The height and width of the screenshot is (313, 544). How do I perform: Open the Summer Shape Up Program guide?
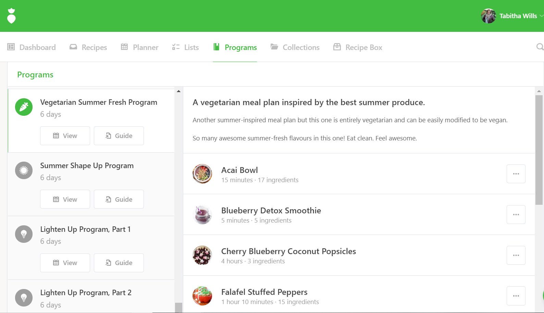[119, 199]
